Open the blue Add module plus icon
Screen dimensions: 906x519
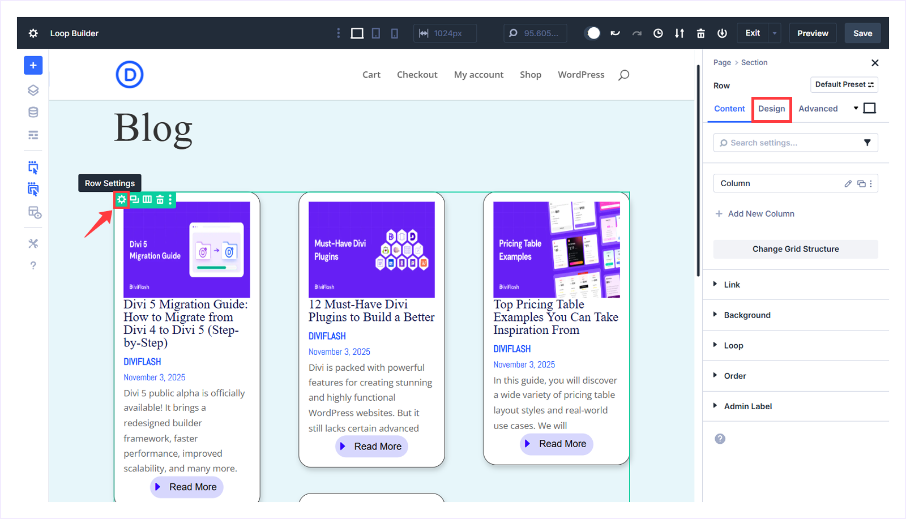33,65
